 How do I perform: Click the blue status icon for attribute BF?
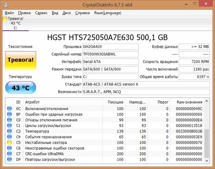[9, 114]
